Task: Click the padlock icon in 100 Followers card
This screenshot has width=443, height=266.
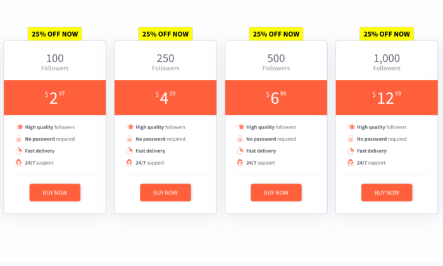Action: 18,139
